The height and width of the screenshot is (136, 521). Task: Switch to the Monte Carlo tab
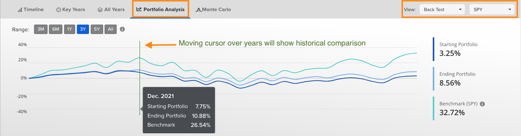(x=213, y=9)
